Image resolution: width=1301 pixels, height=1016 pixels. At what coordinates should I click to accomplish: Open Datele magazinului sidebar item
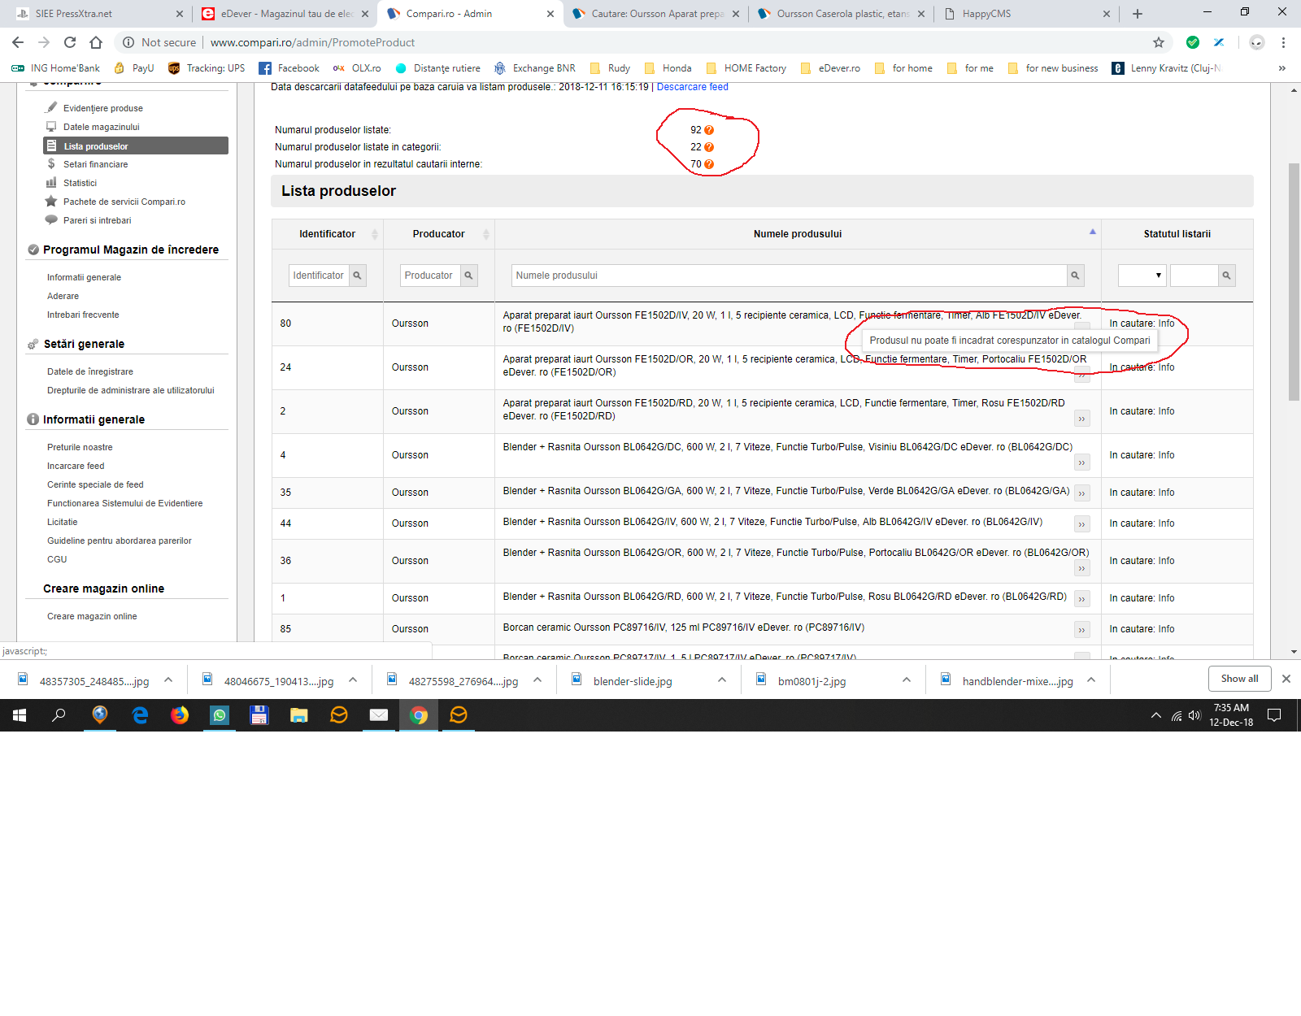pos(102,127)
